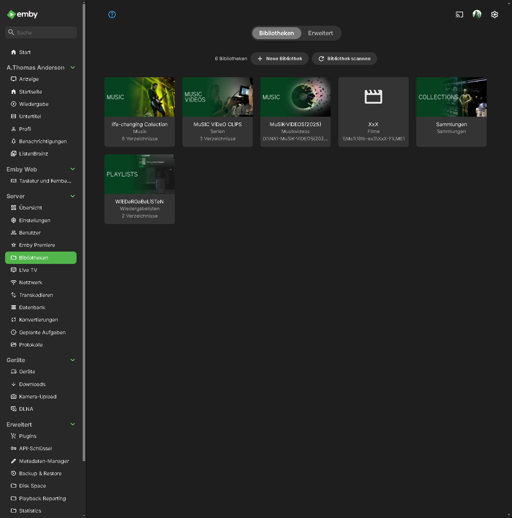Screen dimensions: 512x518
Task: Click the Bibliothek scannen button
Action: [344, 59]
